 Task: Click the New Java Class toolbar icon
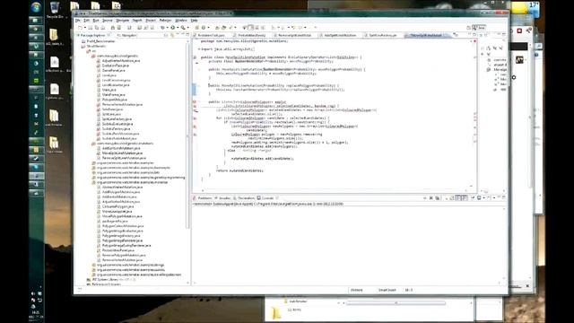point(204,28)
